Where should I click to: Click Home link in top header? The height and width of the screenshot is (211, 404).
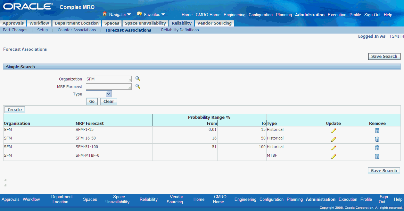click(x=187, y=15)
